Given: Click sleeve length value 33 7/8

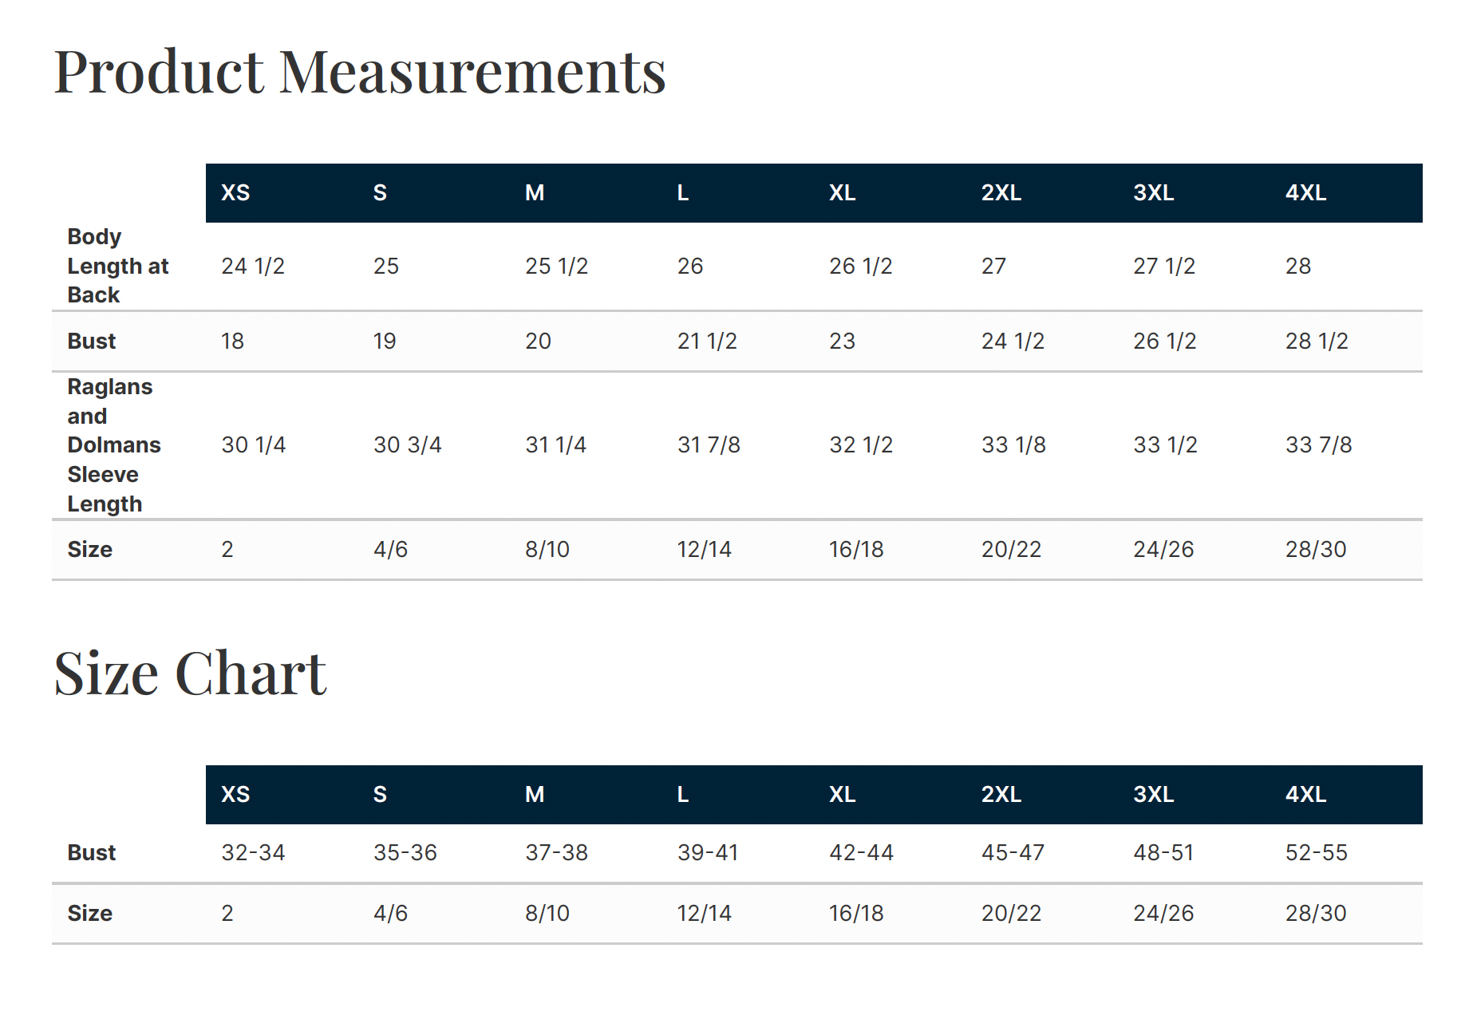Looking at the screenshot, I should click(1318, 445).
